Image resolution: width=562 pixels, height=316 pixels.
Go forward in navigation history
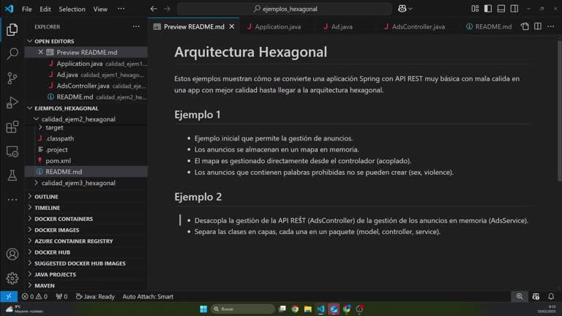[167, 9]
